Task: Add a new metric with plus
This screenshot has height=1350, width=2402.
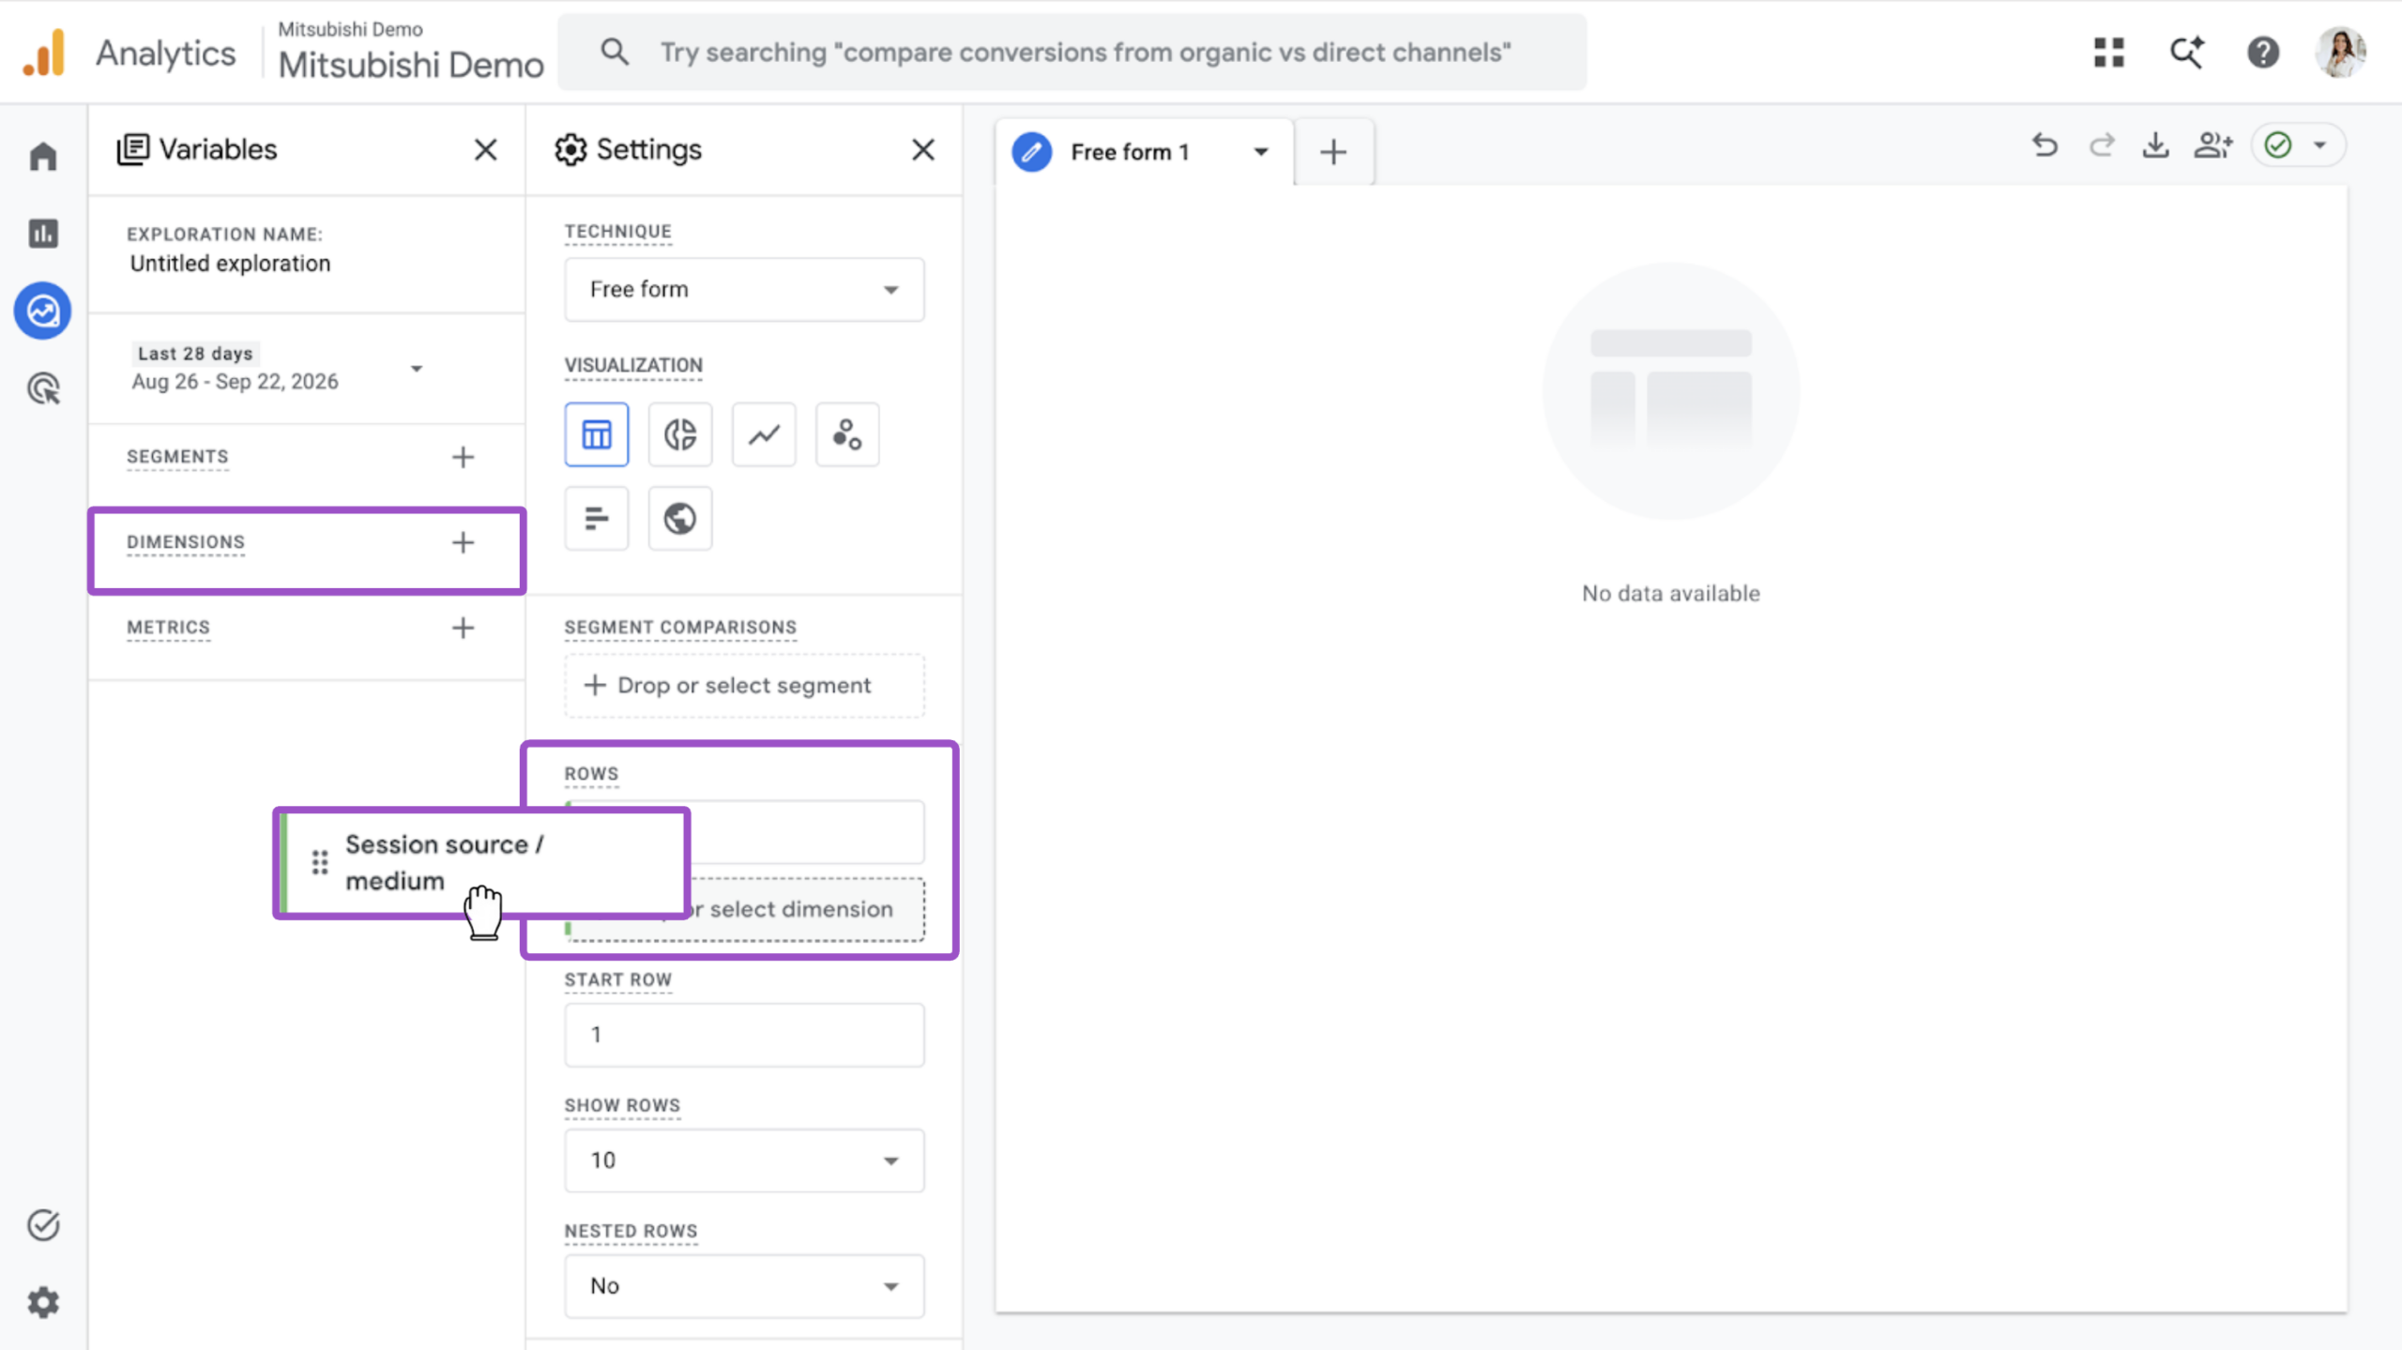Action: tap(463, 628)
